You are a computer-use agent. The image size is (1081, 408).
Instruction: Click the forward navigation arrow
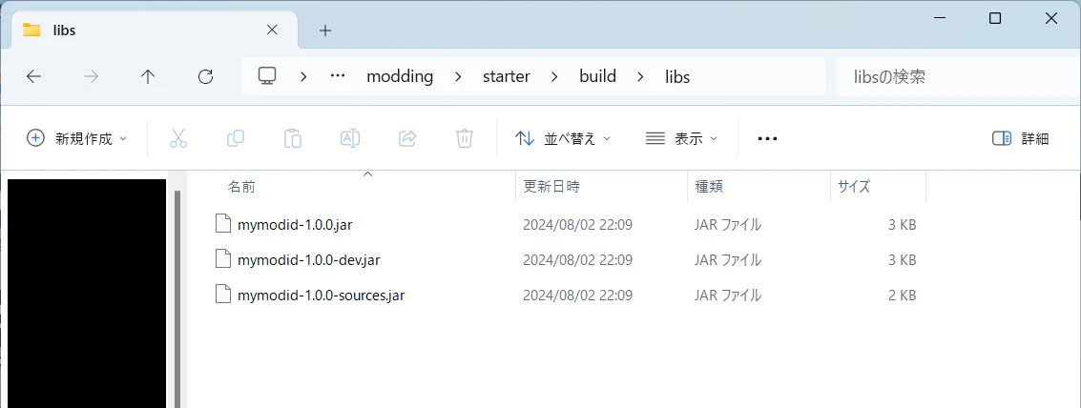(x=91, y=76)
